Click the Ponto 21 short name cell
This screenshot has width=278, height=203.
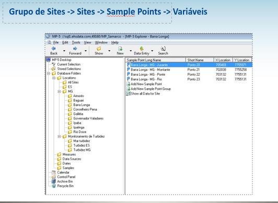coord(193,70)
